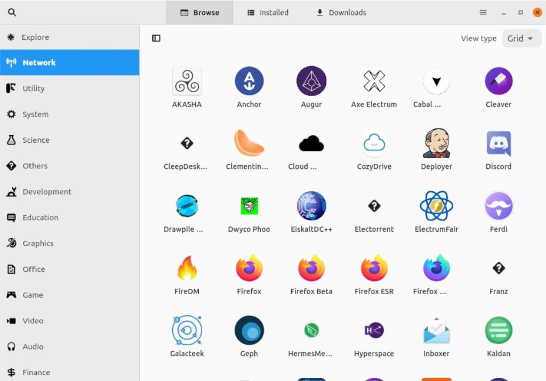Open the Explore section
Image resolution: width=546 pixels, height=381 pixels.
pos(35,37)
